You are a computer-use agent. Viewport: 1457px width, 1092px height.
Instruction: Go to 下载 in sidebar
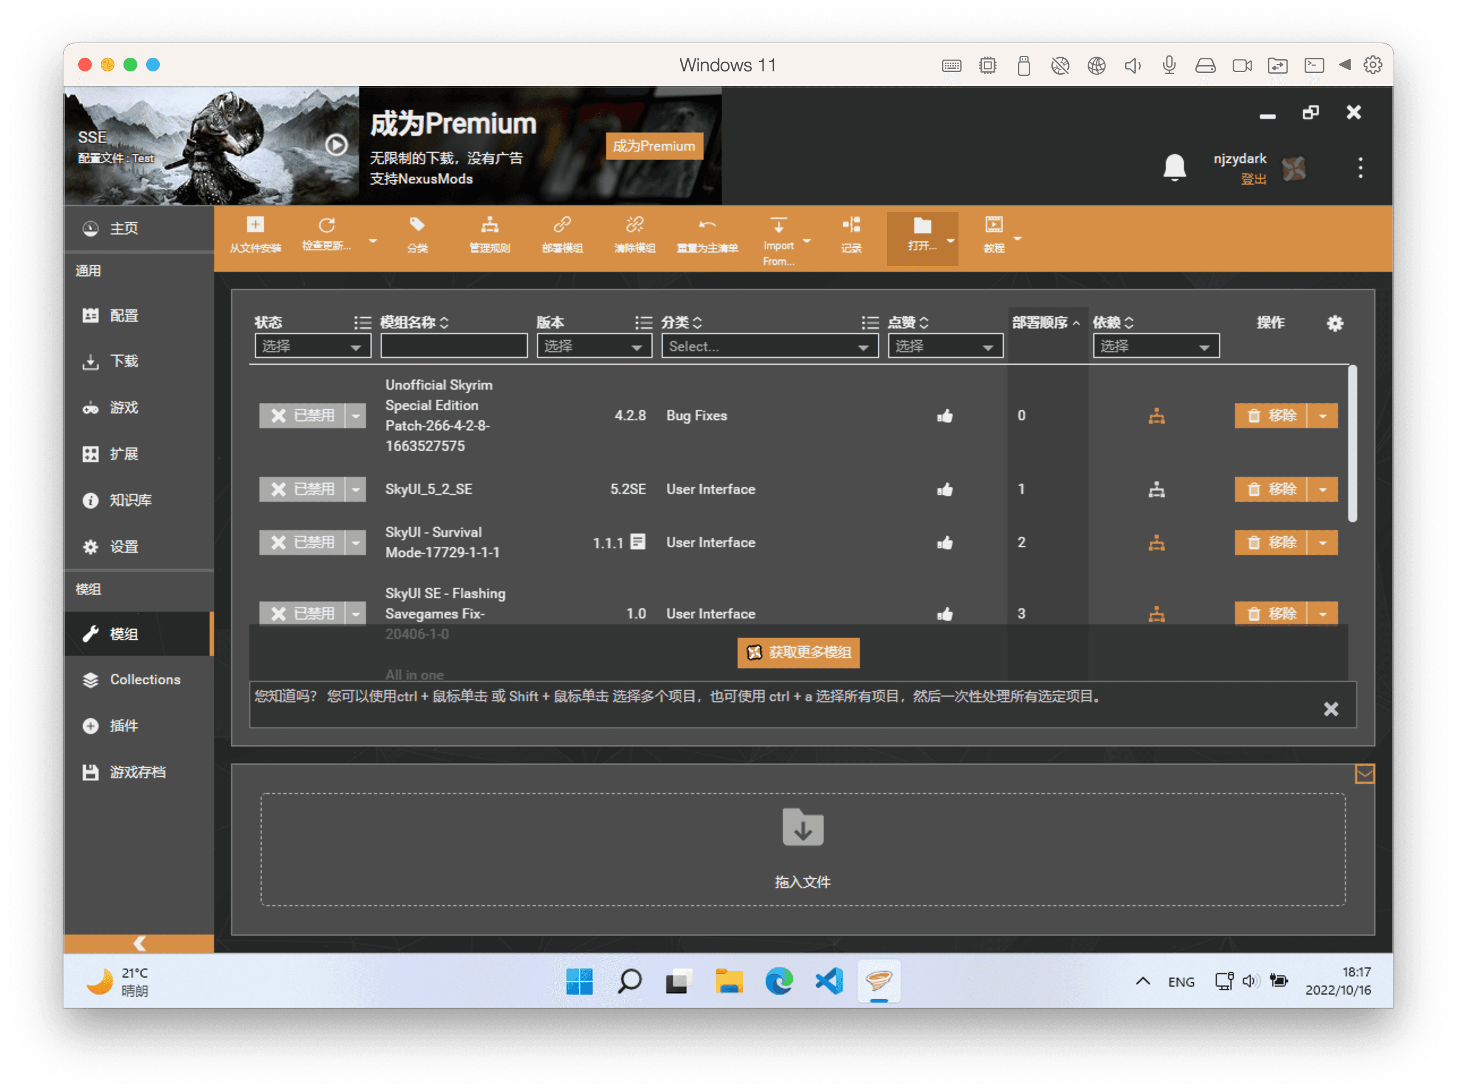[139, 361]
